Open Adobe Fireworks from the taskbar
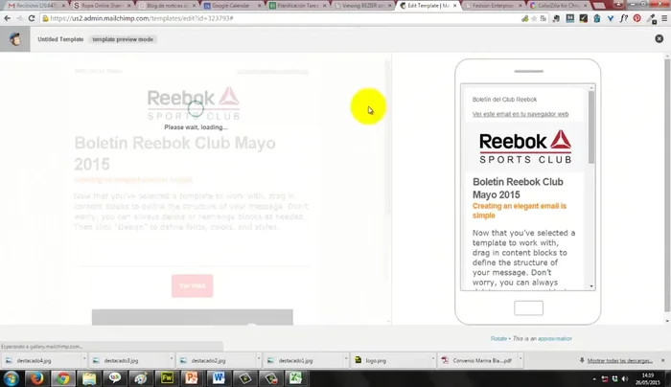 tap(167, 378)
